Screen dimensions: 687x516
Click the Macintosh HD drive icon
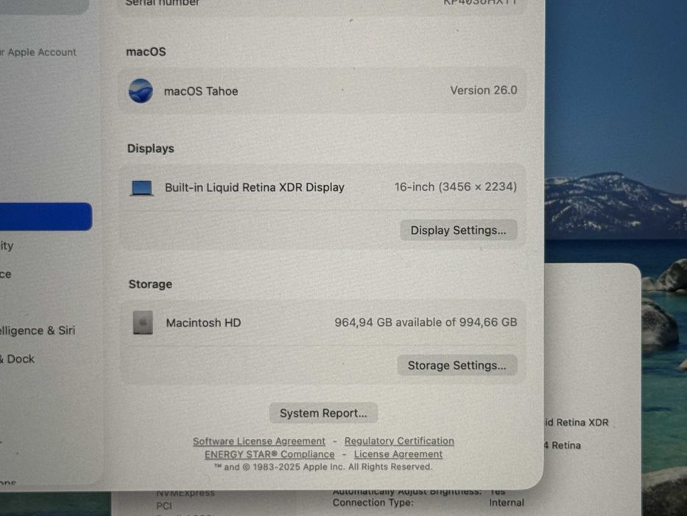click(x=143, y=323)
